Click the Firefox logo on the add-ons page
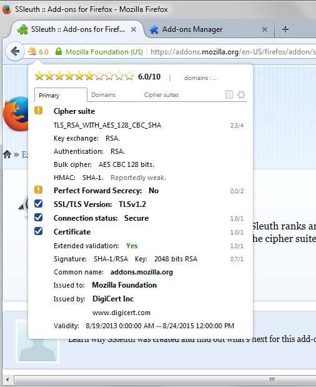Viewport: 316px width, 387px height. pyautogui.click(x=16, y=114)
